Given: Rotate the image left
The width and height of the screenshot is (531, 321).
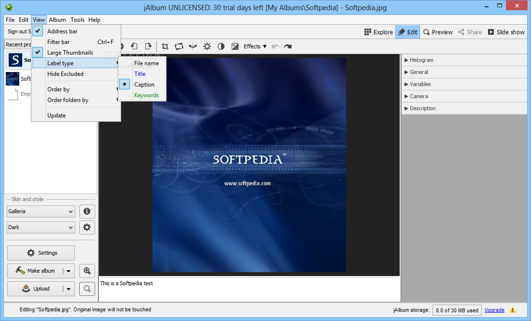Looking at the screenshot, I should pos(134,46).
